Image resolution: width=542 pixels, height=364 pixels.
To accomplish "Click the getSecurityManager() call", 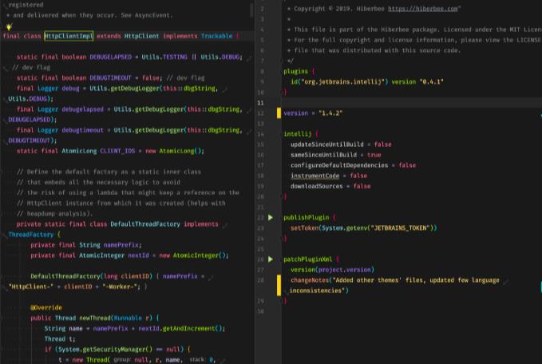I will 117,349.
